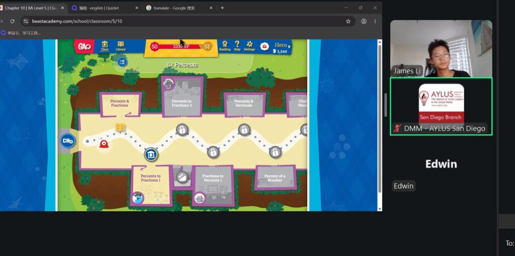Image resolution: width=515 pixels, height=256 pixels.
Task: Close the Quizlet tab
Action: [x=137, y=8]
